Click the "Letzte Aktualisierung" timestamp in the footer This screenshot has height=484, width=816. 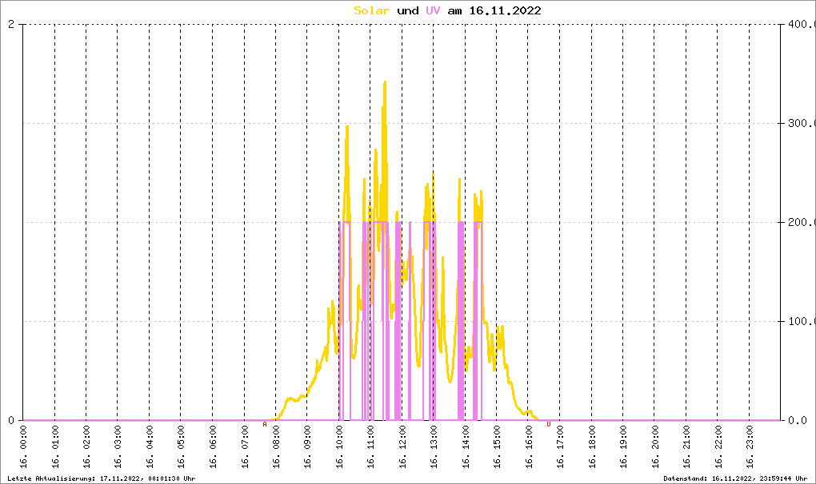pos(101,478)
